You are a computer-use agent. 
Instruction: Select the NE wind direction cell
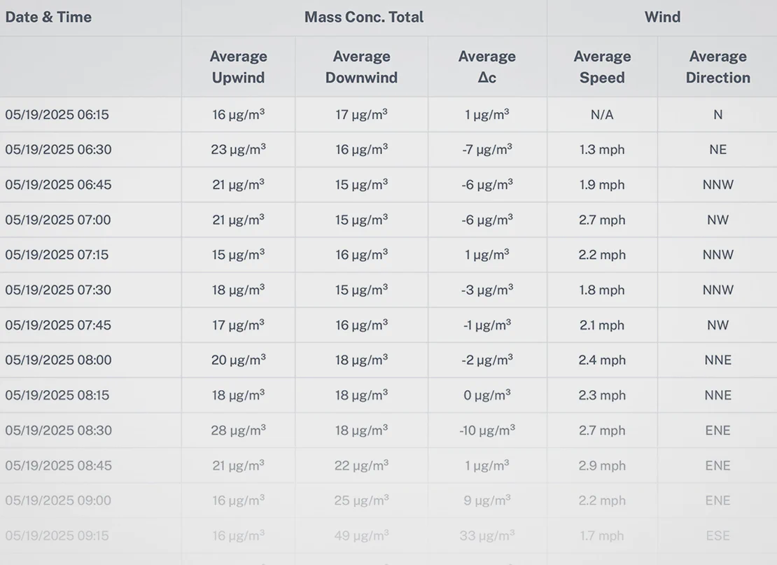point(717,150)
